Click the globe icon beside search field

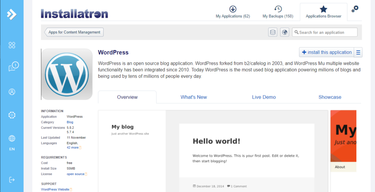[x=285, y=32]
